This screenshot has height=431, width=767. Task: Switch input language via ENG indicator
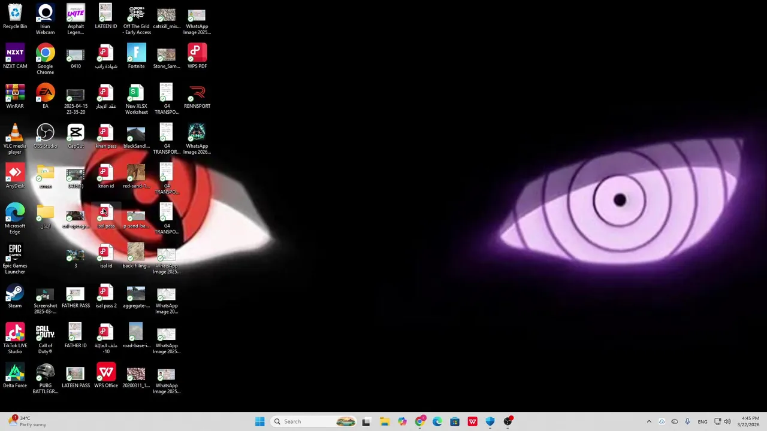[x=702, y=421]
